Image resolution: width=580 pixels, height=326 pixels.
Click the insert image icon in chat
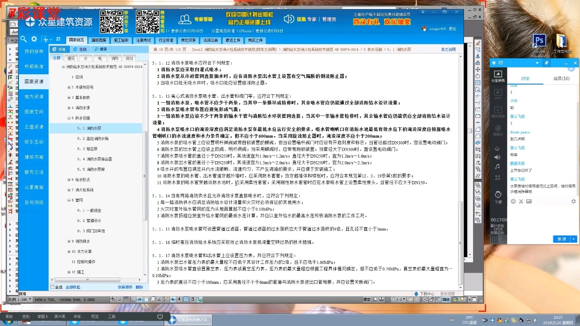coord(528,201)
